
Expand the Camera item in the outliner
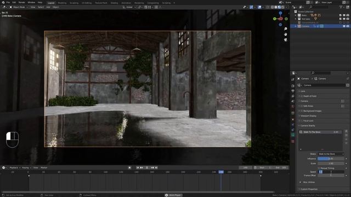point(296,26)
